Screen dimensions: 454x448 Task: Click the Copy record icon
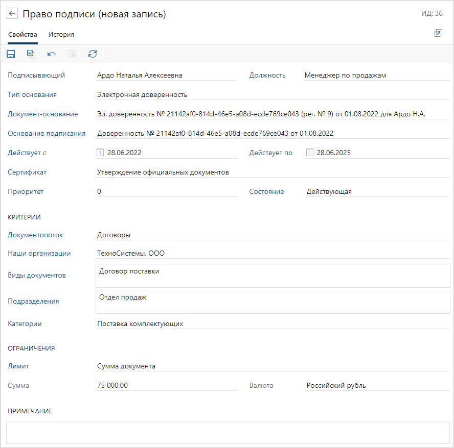tap(72, 54)
